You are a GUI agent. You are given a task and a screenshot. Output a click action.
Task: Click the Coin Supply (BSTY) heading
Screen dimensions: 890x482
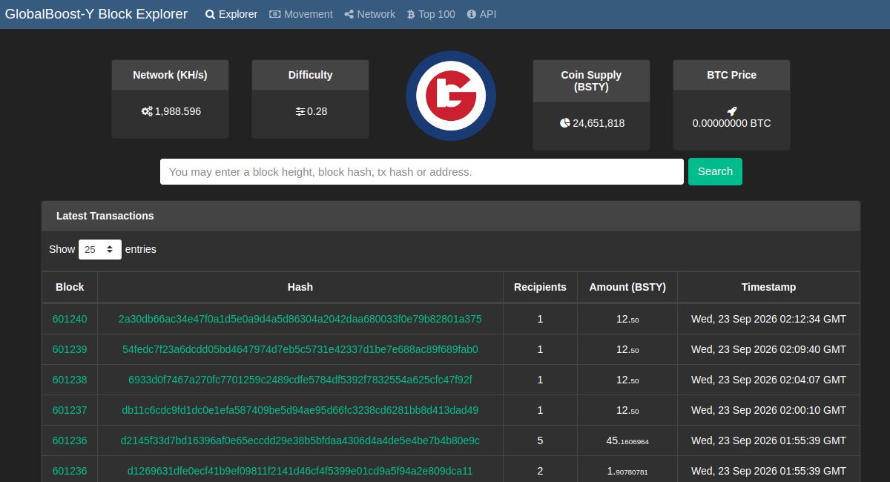pos(591,81)
